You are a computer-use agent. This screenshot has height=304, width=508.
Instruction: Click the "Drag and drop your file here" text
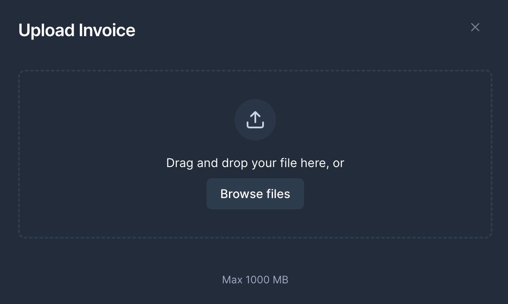point(255,163)
